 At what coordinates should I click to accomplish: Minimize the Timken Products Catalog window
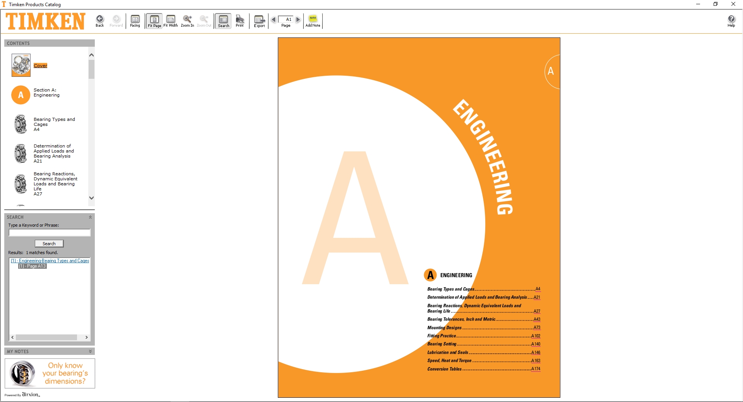698,4
